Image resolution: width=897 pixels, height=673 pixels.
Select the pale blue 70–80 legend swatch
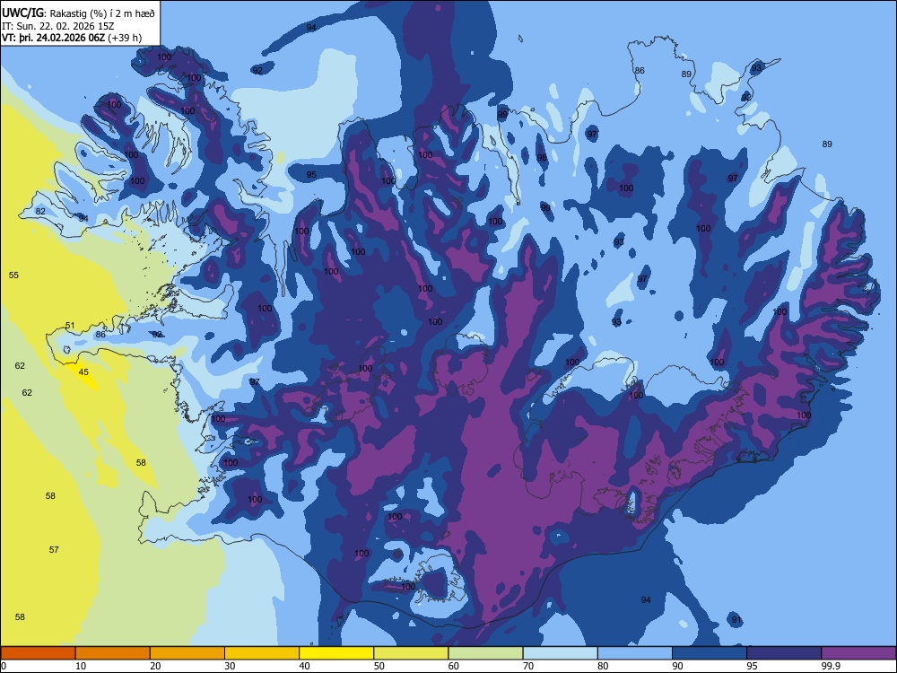[x=560, y=653]
